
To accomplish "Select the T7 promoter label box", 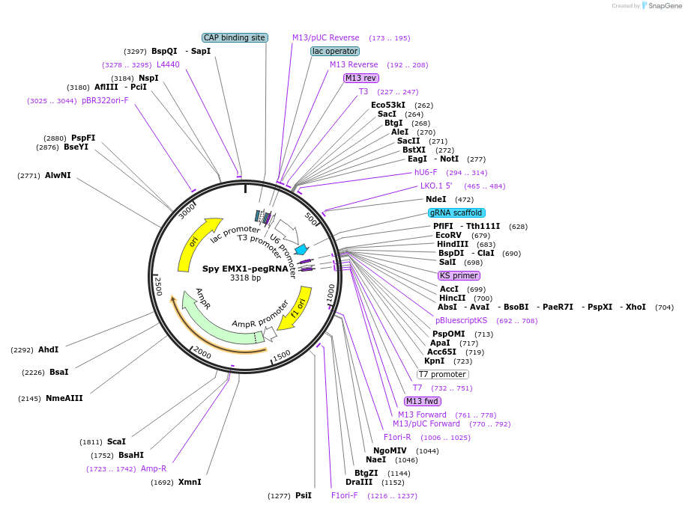I will point(442,374).
